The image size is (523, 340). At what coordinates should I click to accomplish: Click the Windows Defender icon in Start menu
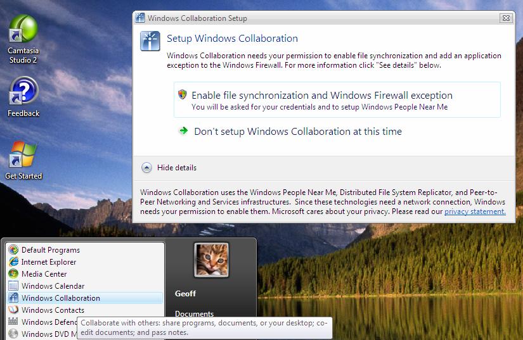point(13,322)
